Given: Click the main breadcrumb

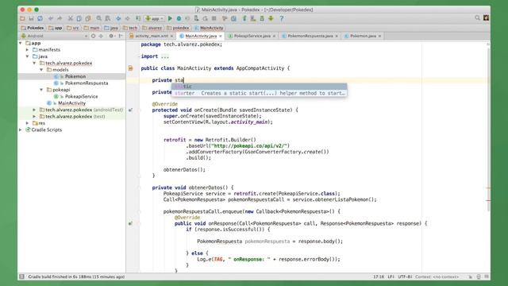Looking at the screenshot, I should point(92,28).
